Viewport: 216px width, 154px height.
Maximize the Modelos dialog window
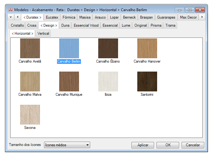click(x=190, y=10)
